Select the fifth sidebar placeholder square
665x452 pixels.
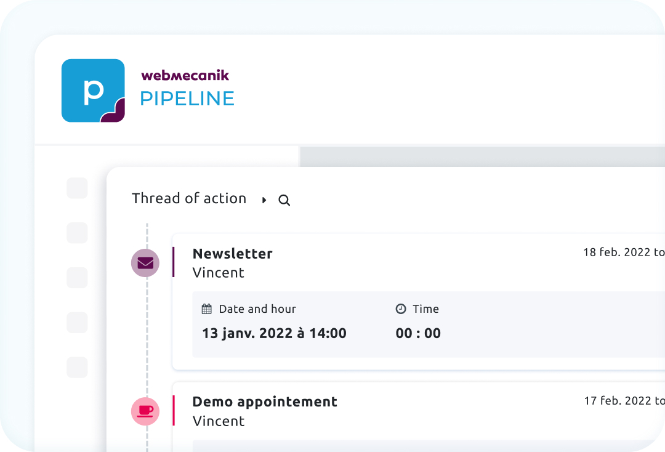pyautogui.click(x=77, y=367)
